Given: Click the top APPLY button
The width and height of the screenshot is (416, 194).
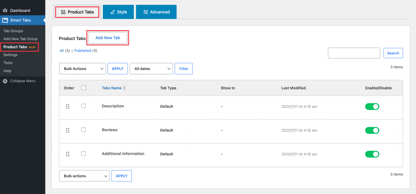Looking at the screenshot, I should coord(117,69).
